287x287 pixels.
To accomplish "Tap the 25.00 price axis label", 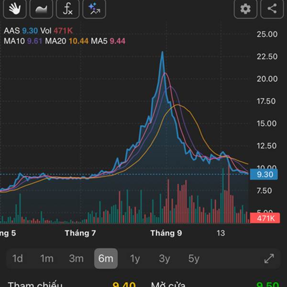I will pyautogui.click(x=267, y=34).
